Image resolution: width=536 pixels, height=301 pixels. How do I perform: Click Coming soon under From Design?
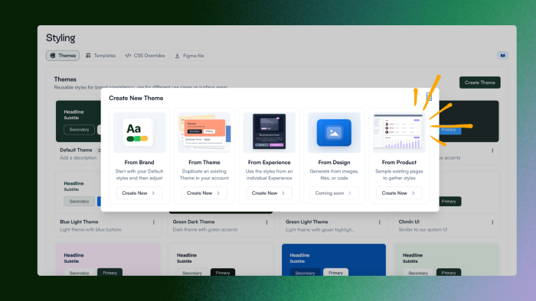(x=334, y=193)
